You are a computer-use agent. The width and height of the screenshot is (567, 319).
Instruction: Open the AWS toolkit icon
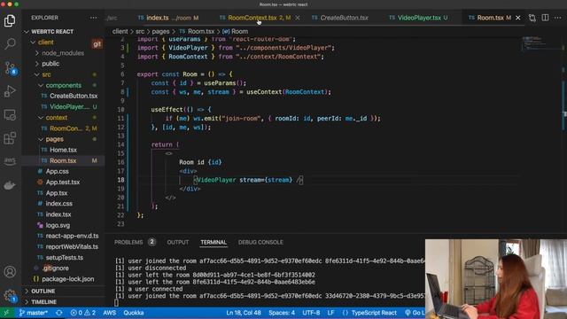pyautogui.click(x=10, y=161)
